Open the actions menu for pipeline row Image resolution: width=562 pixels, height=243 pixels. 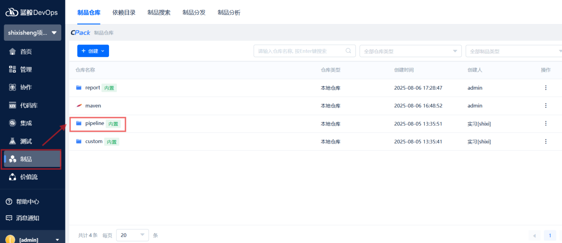coord(546,123)
